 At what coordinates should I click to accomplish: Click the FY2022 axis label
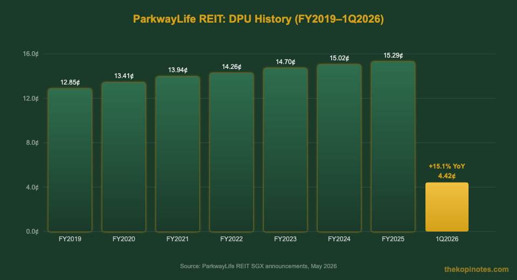[x=232, y=239]
